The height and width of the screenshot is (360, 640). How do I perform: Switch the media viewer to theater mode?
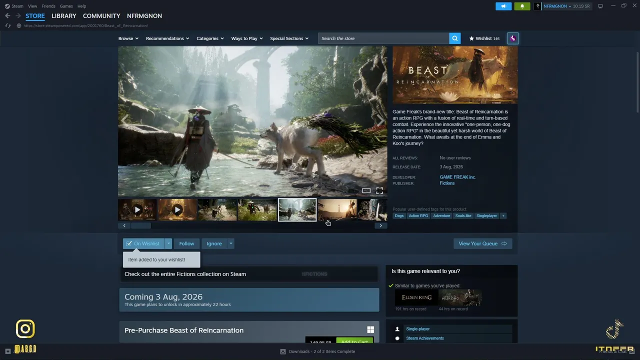tap(366, 190)
